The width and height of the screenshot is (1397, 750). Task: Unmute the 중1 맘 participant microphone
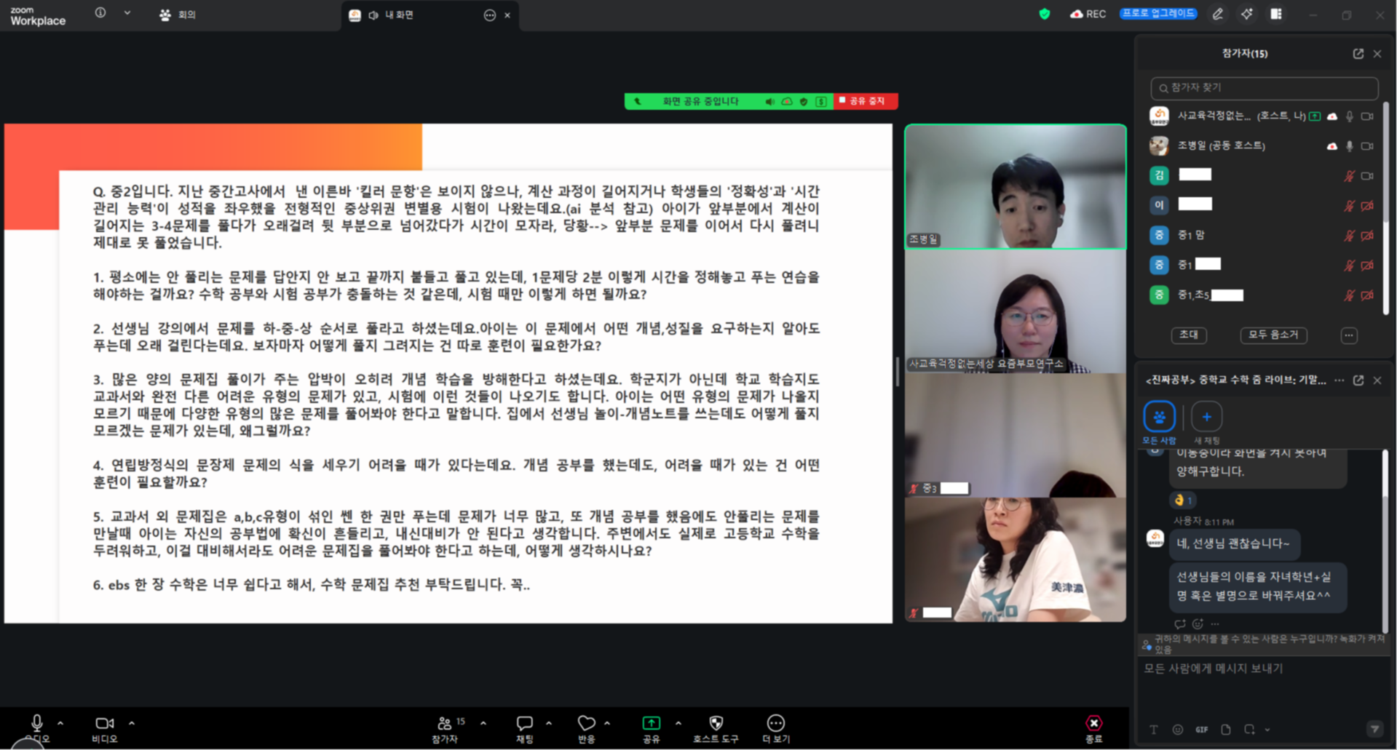point(1350,236)
